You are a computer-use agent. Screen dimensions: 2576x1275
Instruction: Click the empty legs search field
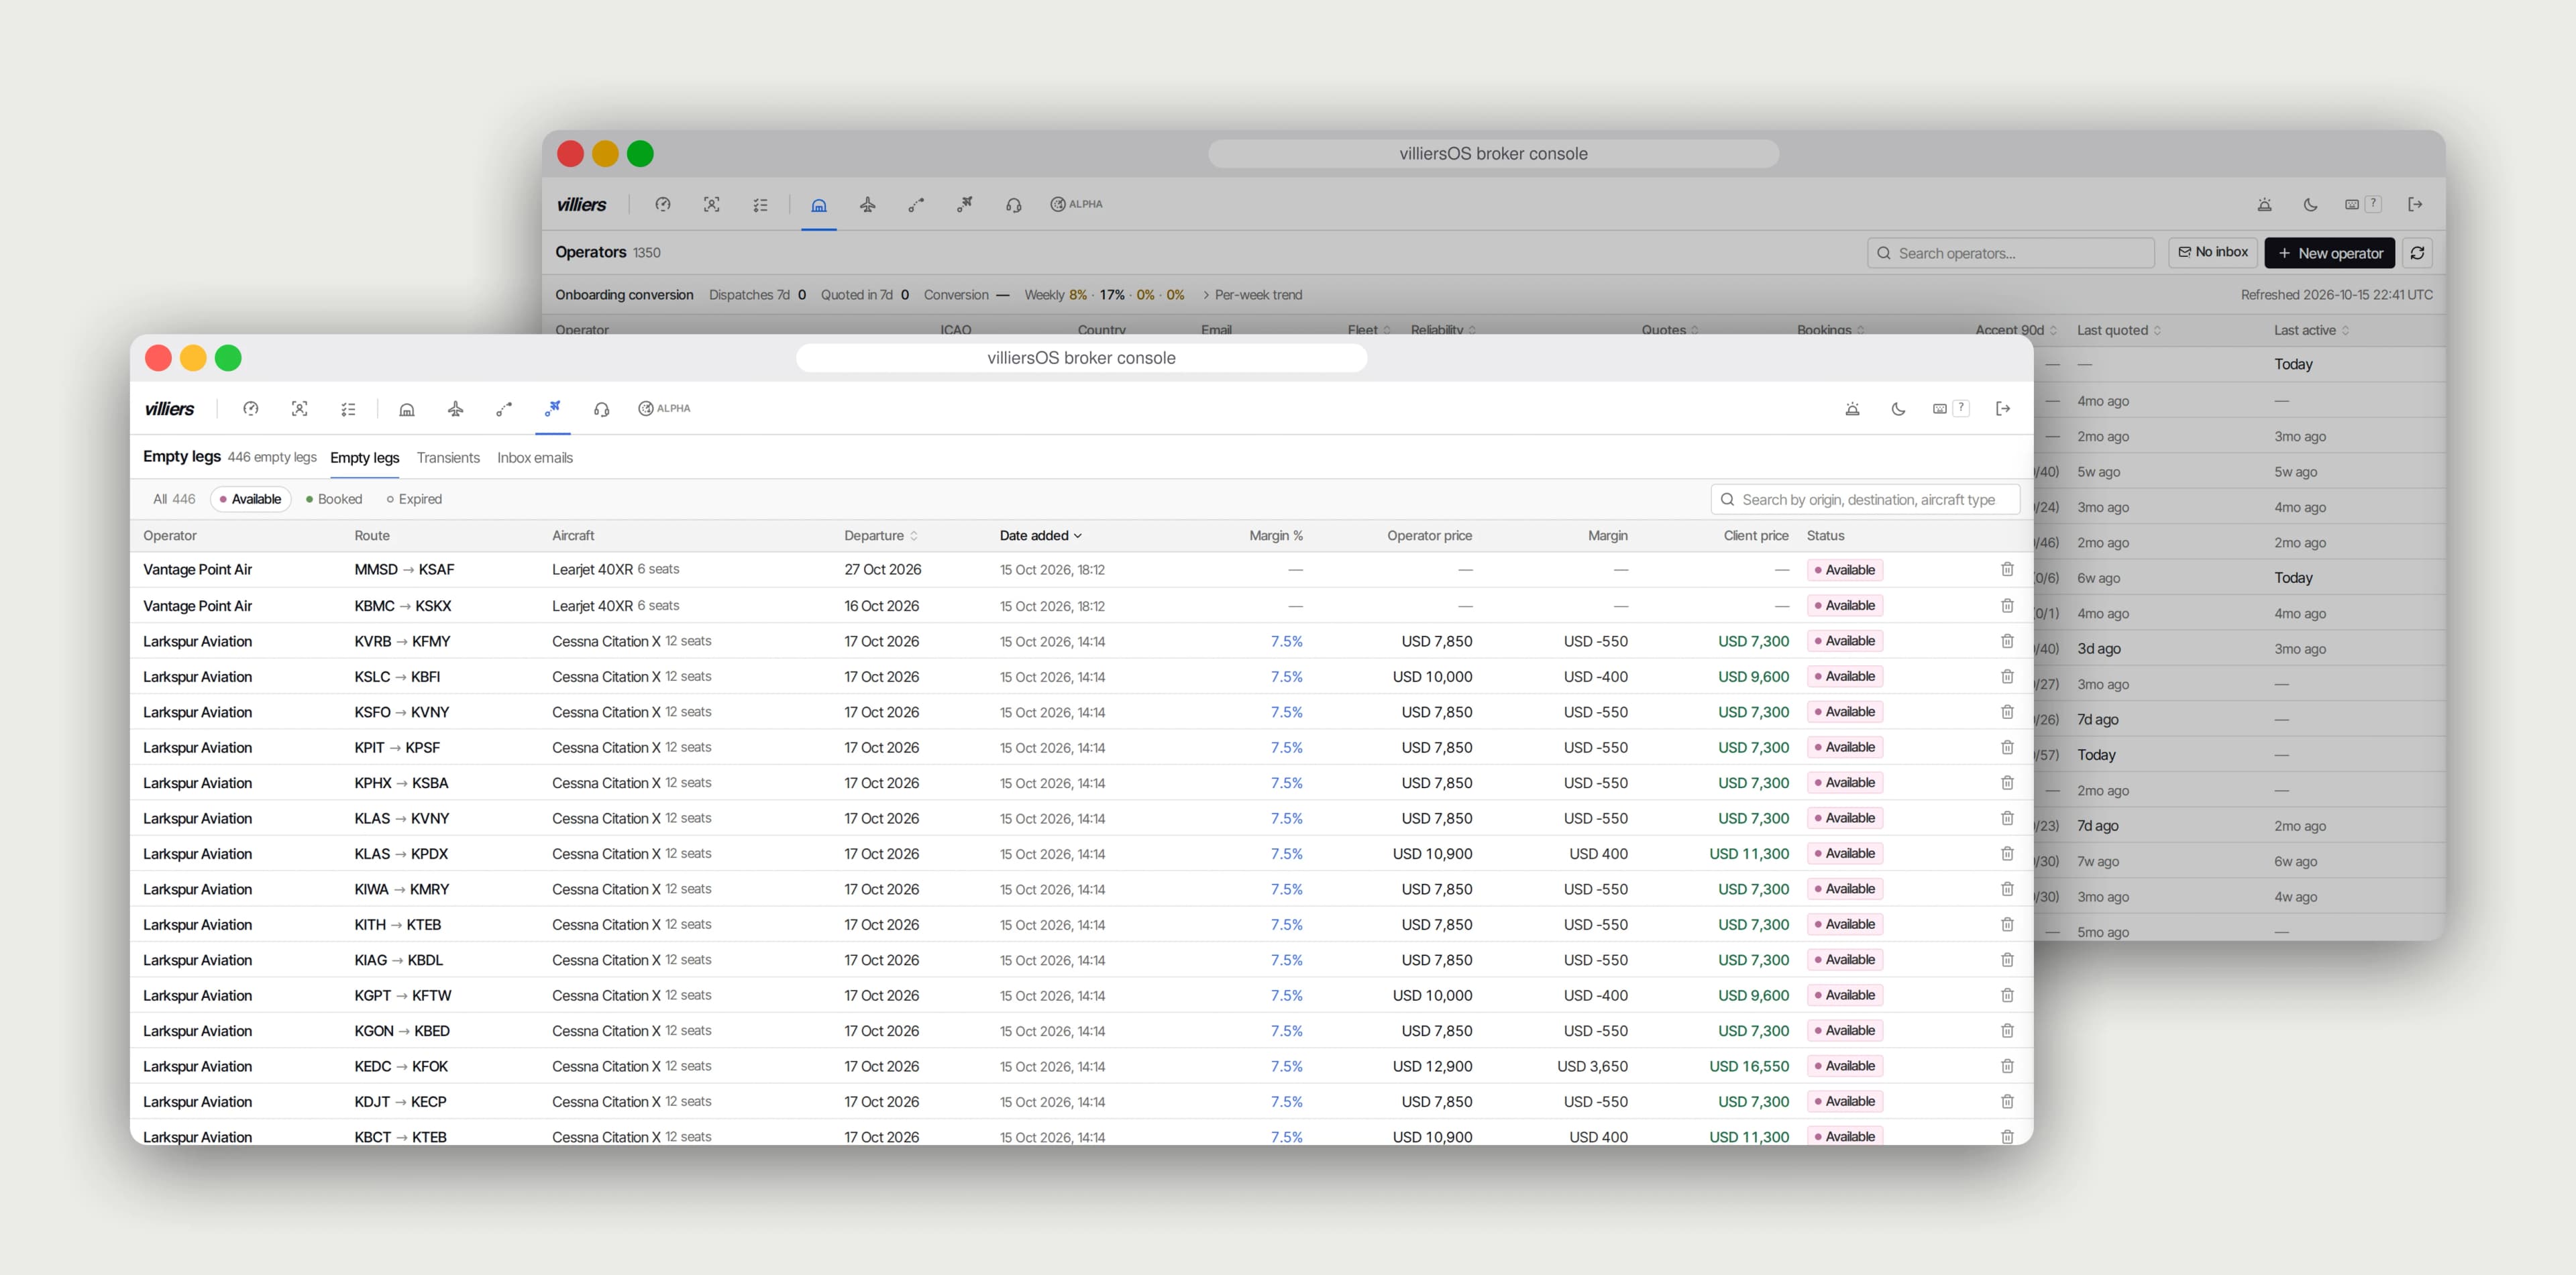pyautogui.click(x=1865, y=499)
